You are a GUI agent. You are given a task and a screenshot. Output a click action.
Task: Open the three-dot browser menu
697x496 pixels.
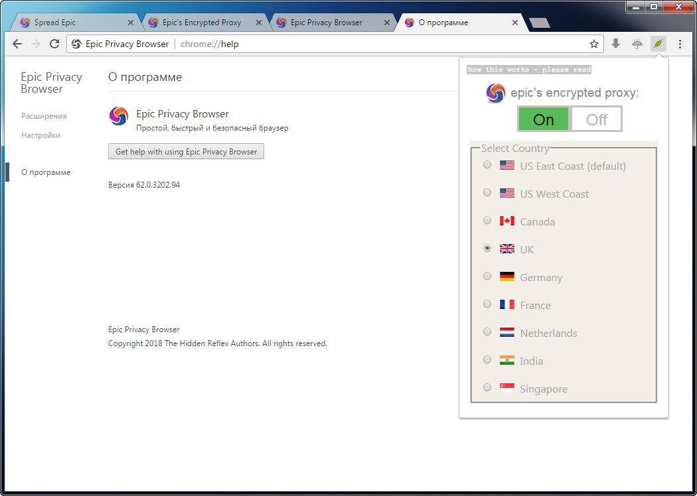(x=680, y=44)
